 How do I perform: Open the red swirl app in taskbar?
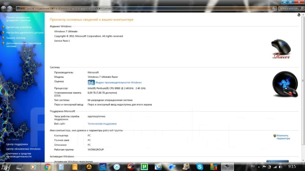(x=131, y=167)
